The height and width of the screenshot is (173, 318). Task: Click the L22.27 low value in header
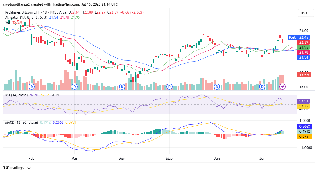point(100,12)
